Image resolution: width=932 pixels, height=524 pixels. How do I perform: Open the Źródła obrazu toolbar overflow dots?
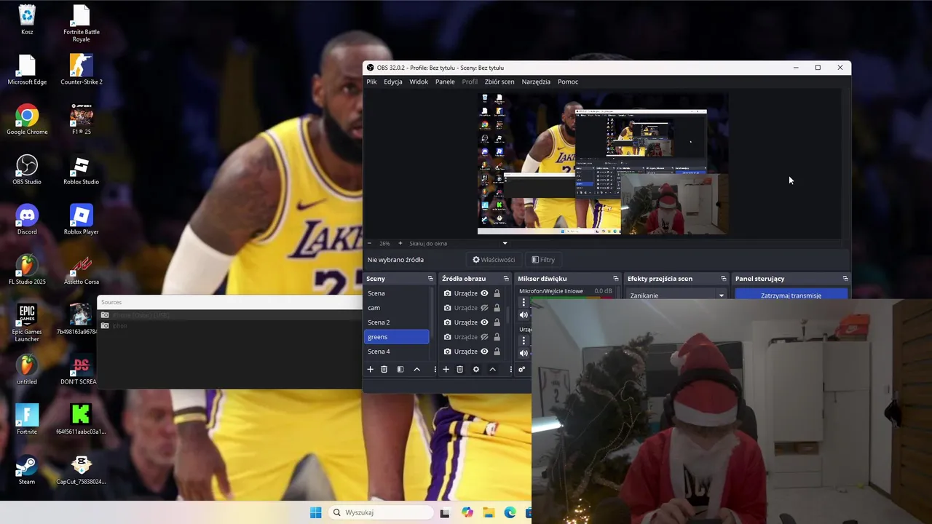pyautogui.click(x=510, y=369)
